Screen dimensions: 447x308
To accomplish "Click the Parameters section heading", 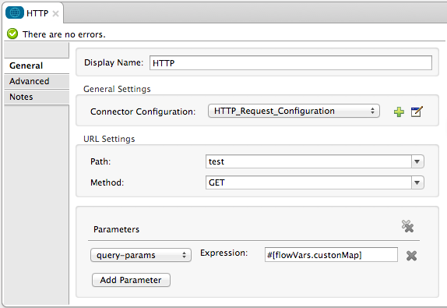I will tap(116, 229).
